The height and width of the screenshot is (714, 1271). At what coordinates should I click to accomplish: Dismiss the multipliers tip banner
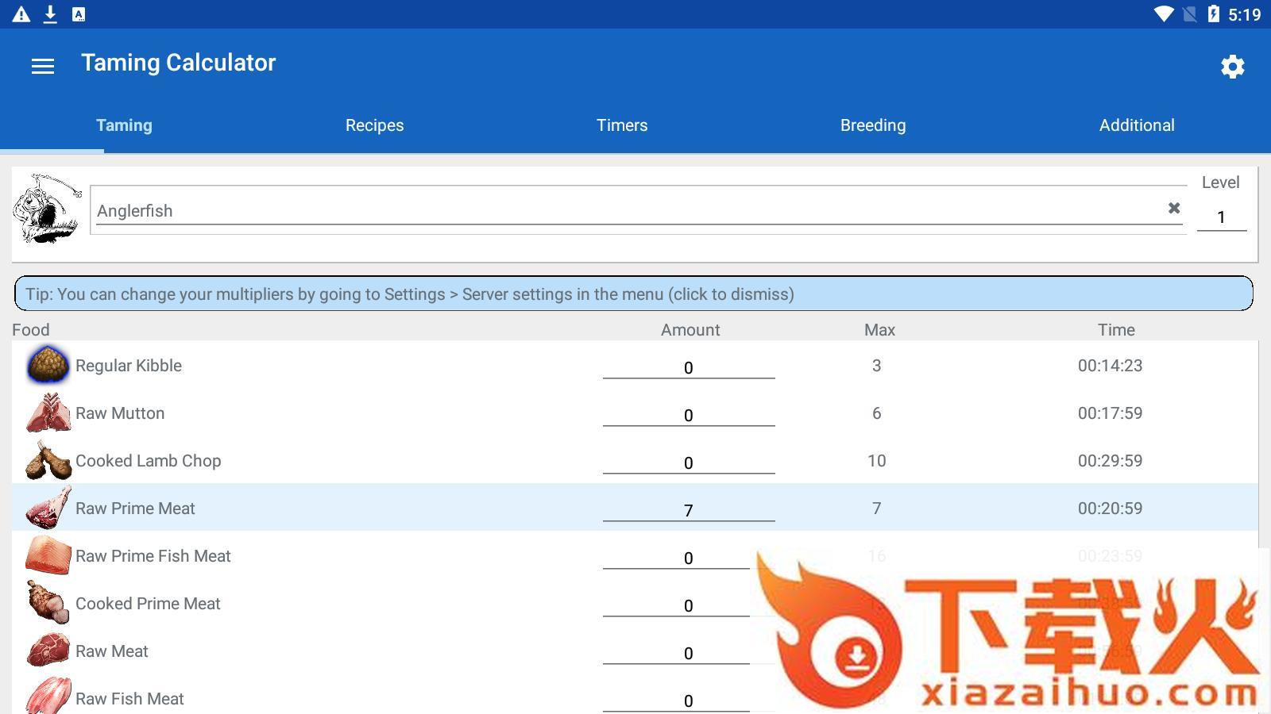(633, 294)
